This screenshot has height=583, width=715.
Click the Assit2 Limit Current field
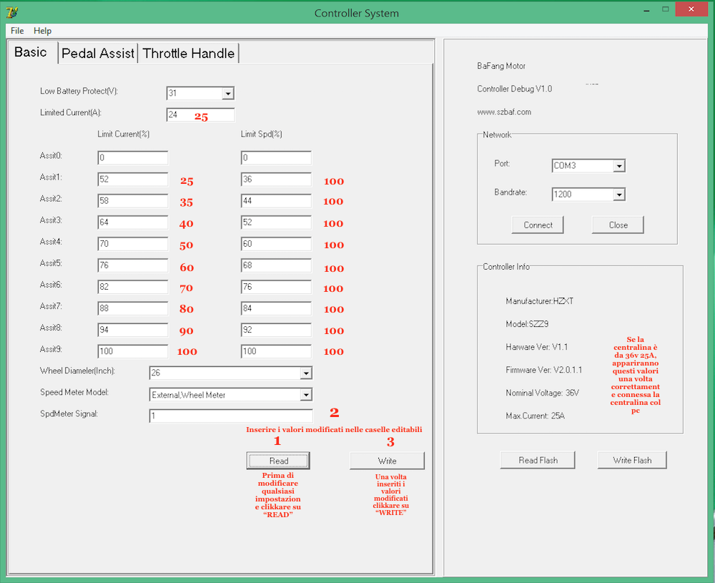coord(133,201)
